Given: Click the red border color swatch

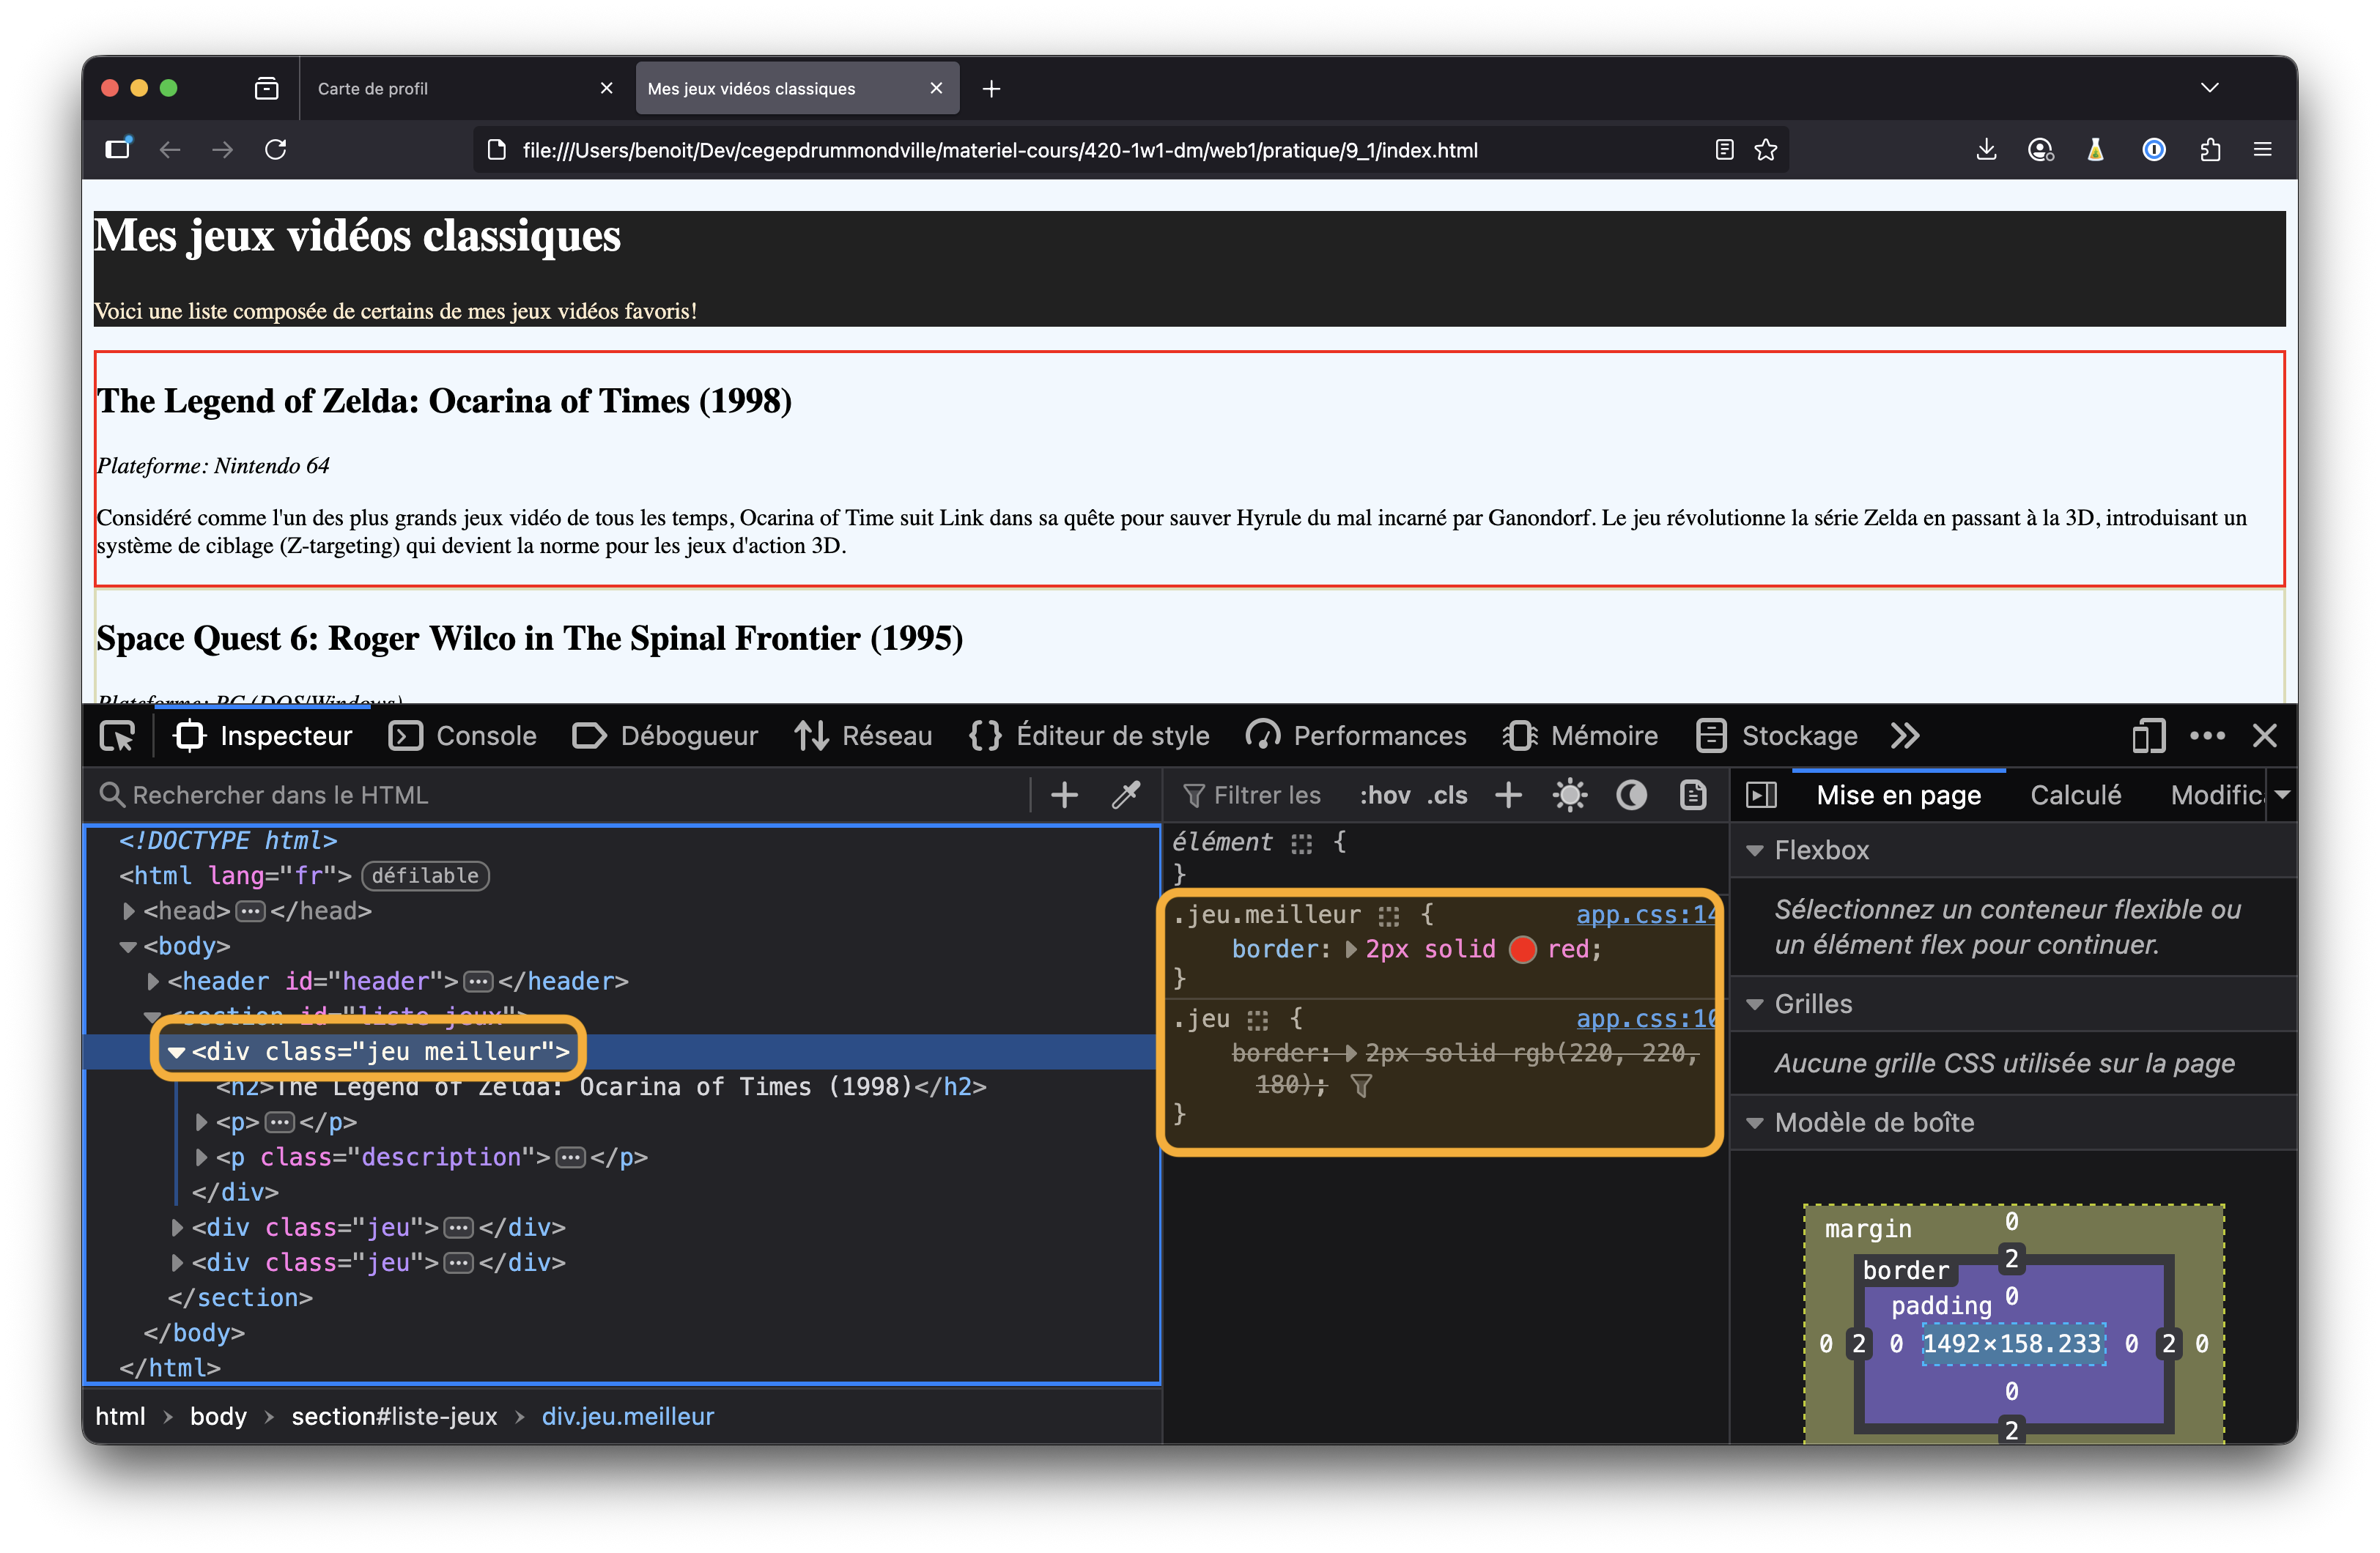Looking at the screenshot, I should (1522, 949).
